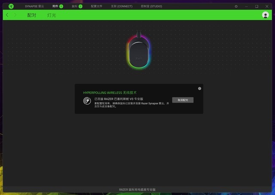Open 控制室 (STUDIO) tab
The height and width of the screenshot is (195, 275).
152,6
